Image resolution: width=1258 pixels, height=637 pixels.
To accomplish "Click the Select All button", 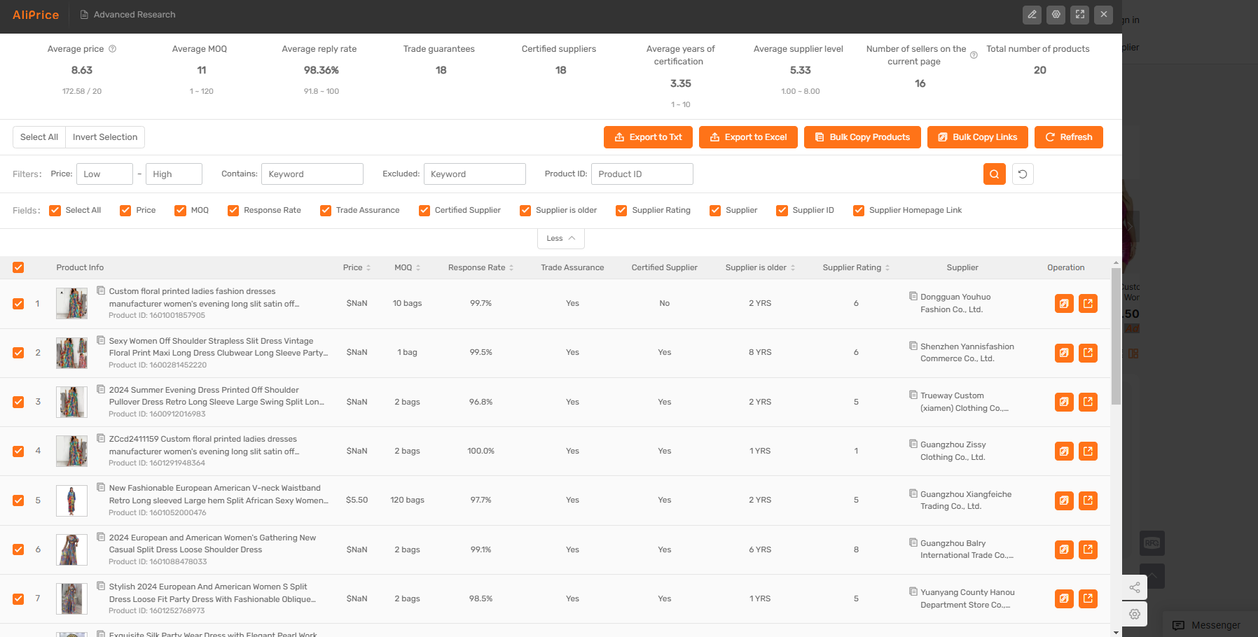I will click(x=39, y=137).
